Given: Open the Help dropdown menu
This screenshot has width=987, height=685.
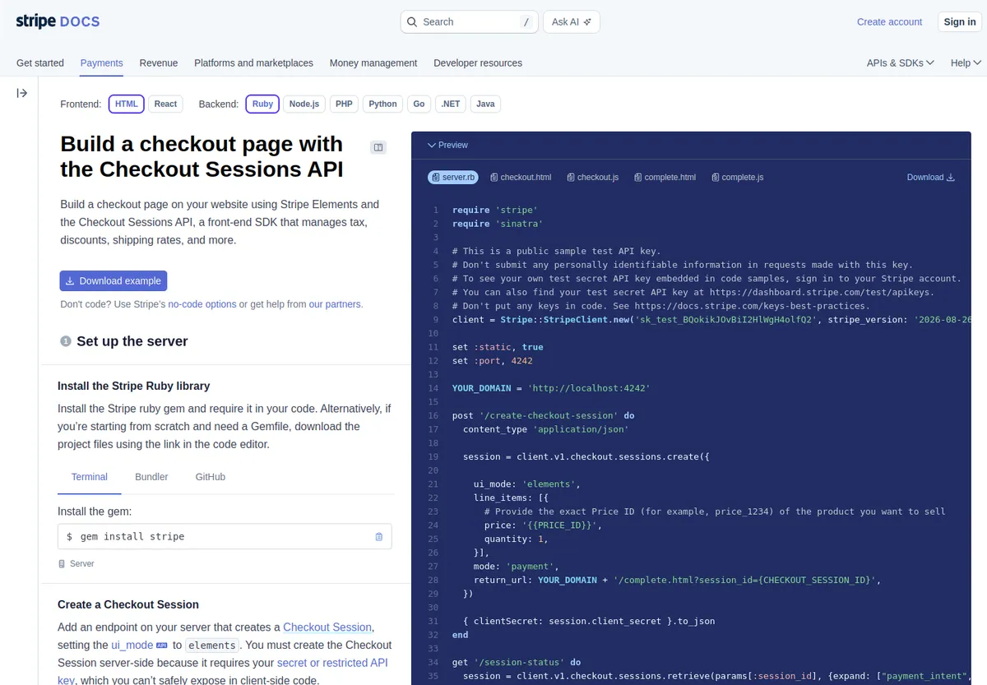Looking at the screenshot, I should coord(966,62).
